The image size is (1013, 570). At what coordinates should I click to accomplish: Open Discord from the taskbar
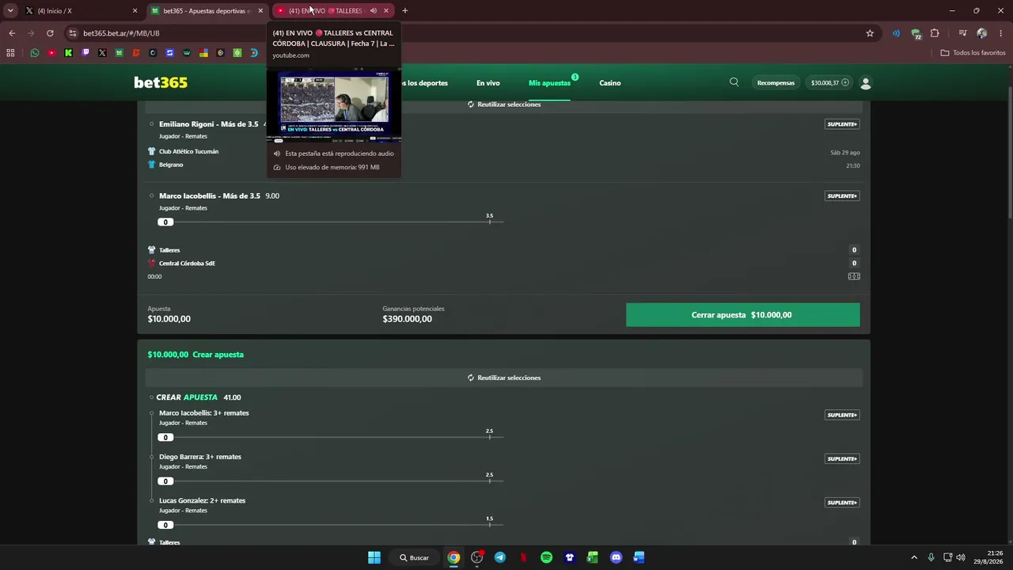click(x=616, y=557)
